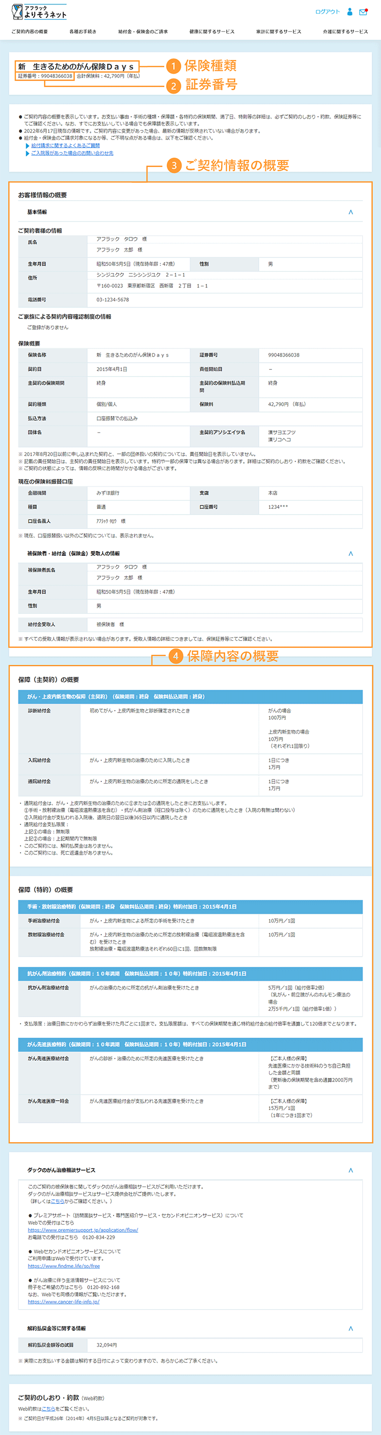Image resolution: width=381 pixels, height=1435 pixels.
Task: Collapse the 基本情報 section chevron
Action: pos(350,212)
